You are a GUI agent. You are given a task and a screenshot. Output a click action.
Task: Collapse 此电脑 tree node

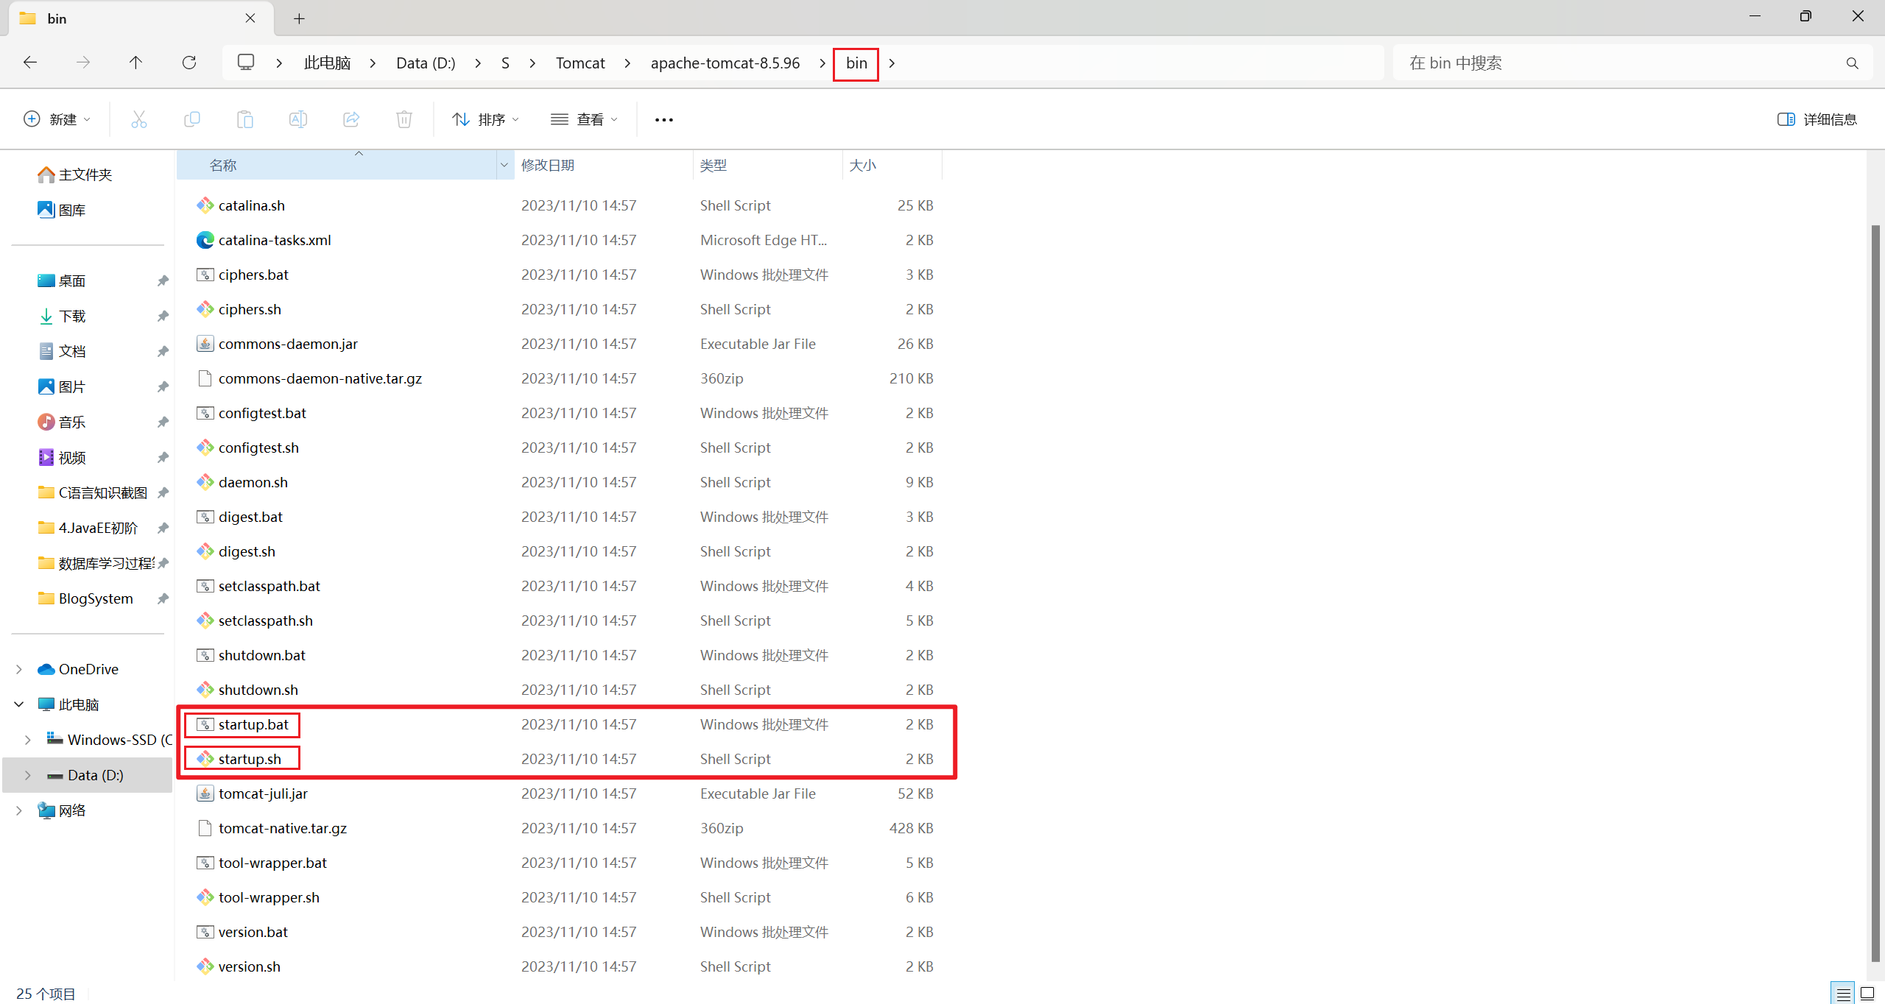[19, 704]
